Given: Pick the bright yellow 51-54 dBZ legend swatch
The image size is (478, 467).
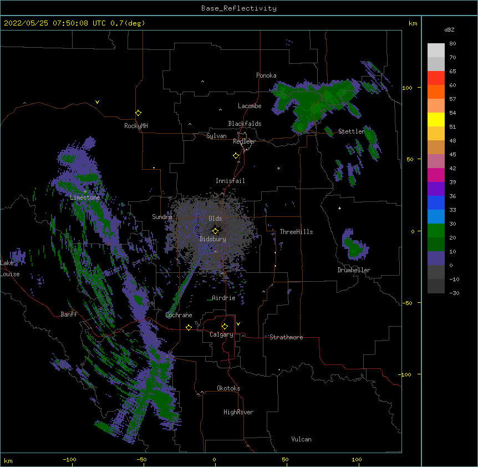Looking at the screenshot, I should tap(436, 119).
